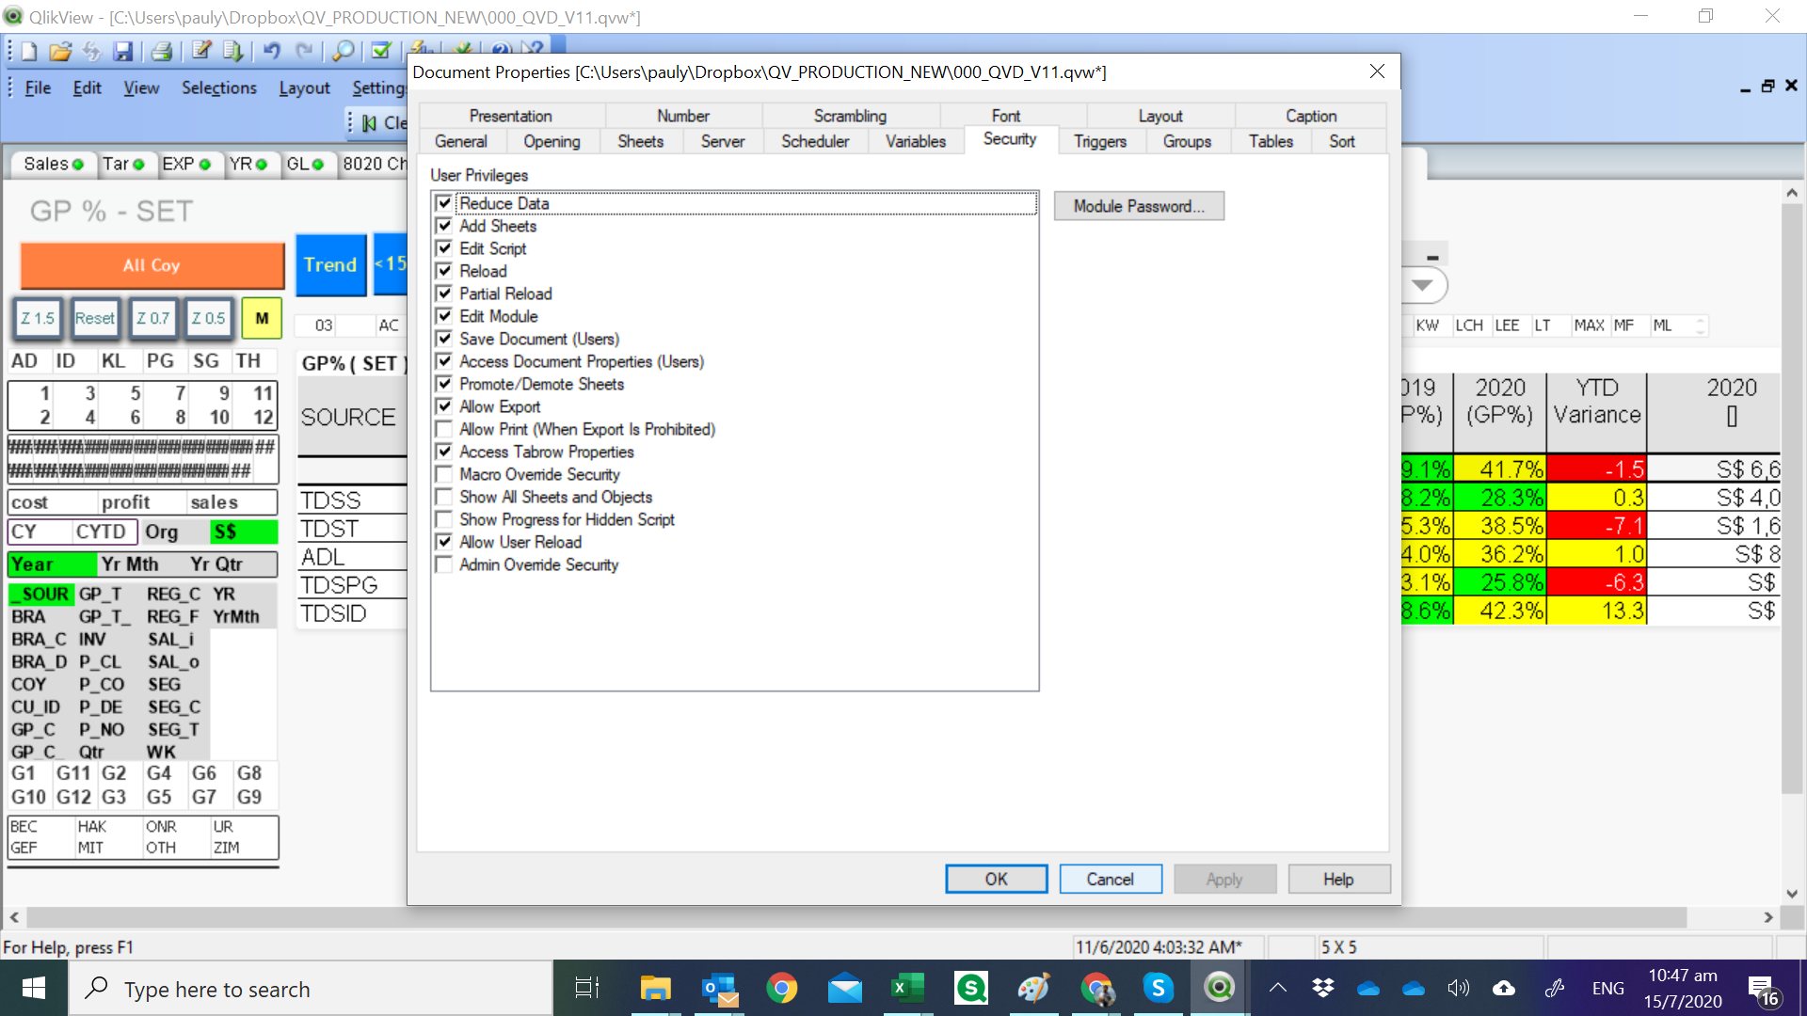Screen dimensions: 1807x1016
Task: Uncheck the Edit Script privilege
Action: (444, 248)
